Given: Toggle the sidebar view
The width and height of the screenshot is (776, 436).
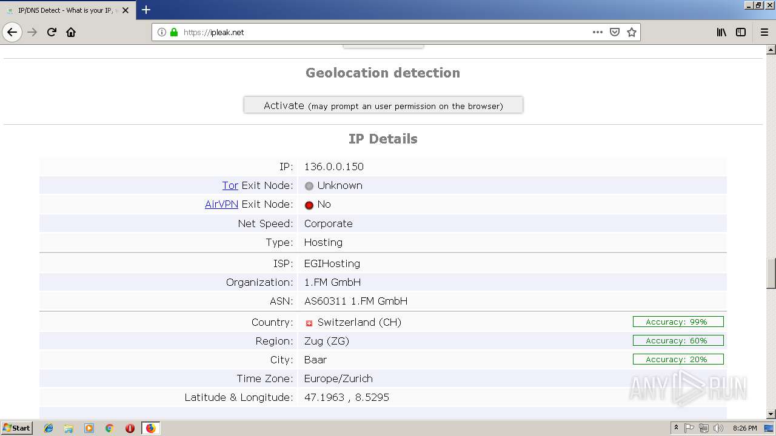Looking at the screenshot, I should click(741, 32).
